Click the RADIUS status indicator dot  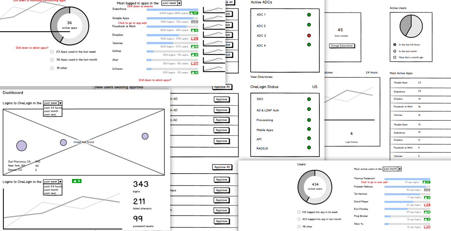point(309,148)
